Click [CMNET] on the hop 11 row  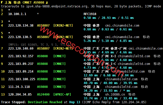(60, 79)
